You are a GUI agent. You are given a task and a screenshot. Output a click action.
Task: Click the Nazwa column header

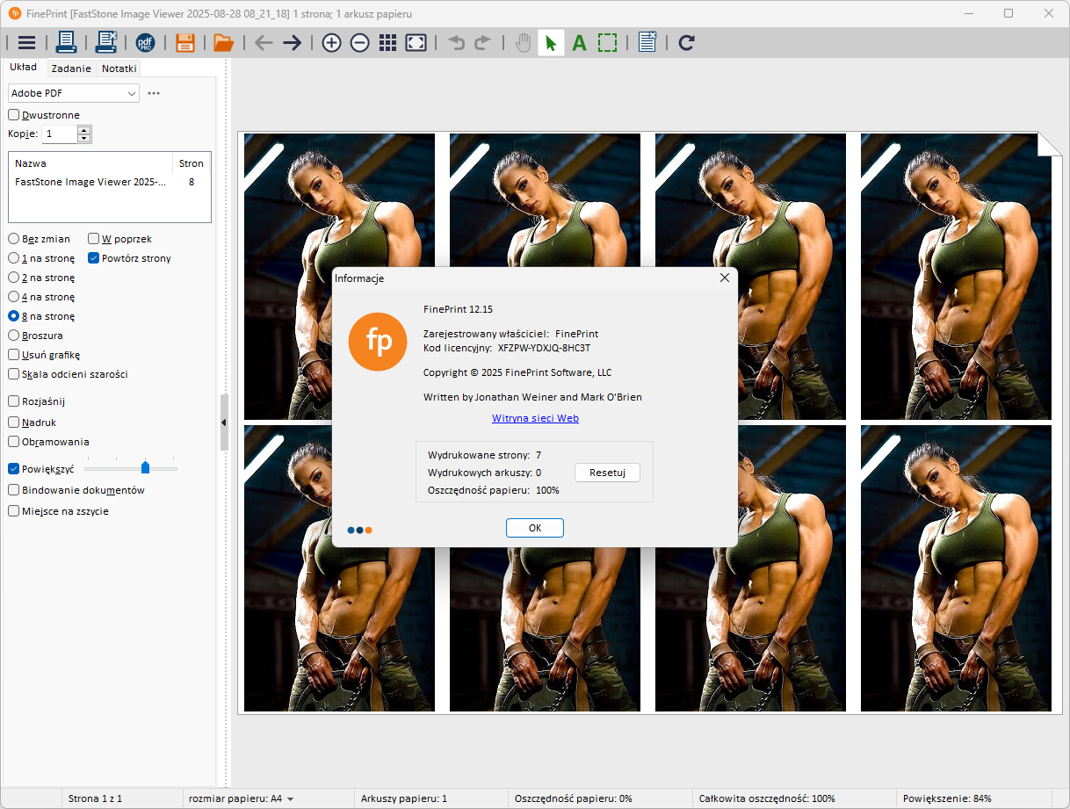click(90, 163)
